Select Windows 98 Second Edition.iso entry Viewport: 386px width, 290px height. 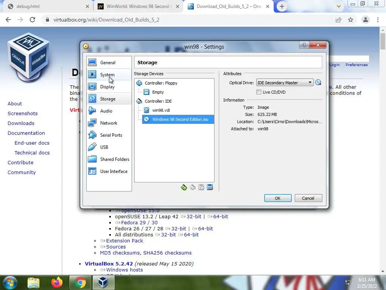pos(178,119)
